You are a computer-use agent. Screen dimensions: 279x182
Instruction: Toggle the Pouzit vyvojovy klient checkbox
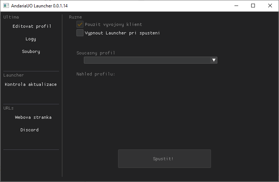click(80, 24)
